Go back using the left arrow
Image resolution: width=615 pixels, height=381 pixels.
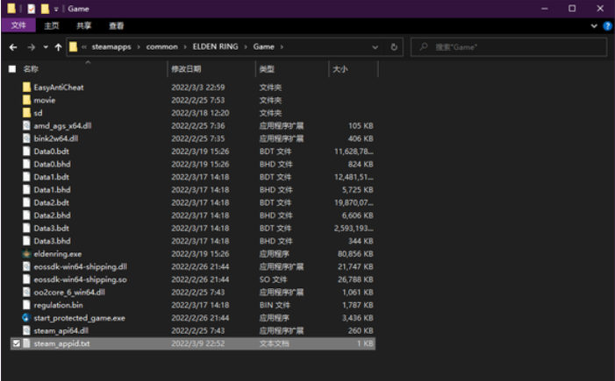click(12, 46)
